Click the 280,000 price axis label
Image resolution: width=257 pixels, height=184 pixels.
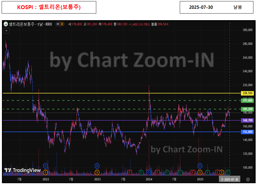(x=248, y=44)
